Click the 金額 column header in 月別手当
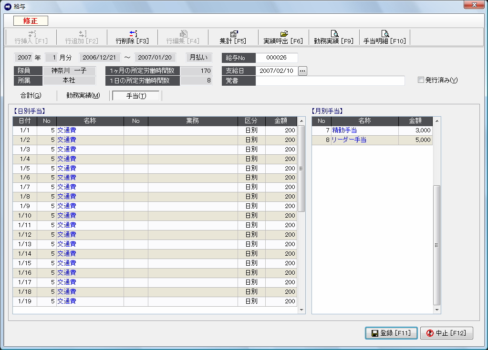Screen dimensions: 488x350 415,121
